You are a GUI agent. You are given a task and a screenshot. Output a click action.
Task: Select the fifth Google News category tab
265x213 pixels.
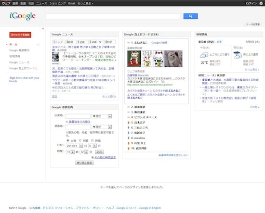click(110, 42)
